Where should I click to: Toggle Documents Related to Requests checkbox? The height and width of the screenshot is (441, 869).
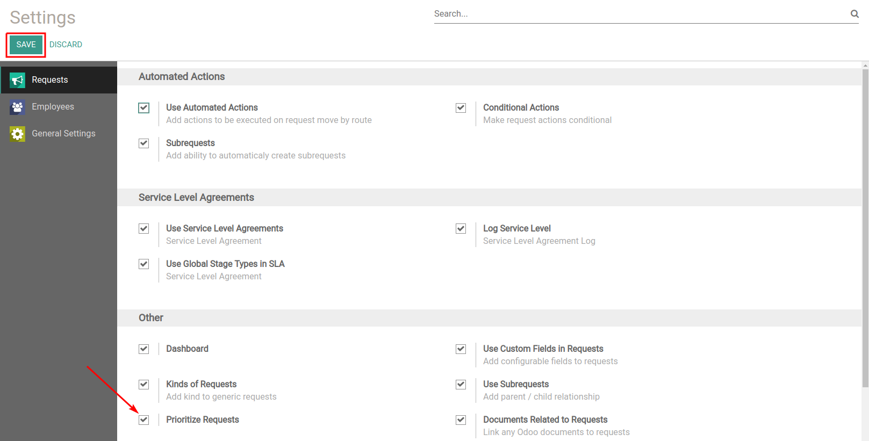[x=461, y=420]
